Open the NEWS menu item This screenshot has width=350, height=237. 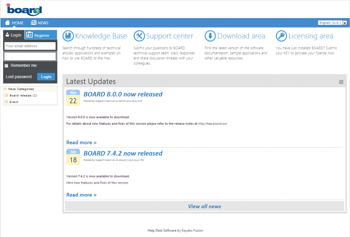(x=40, y=23)
